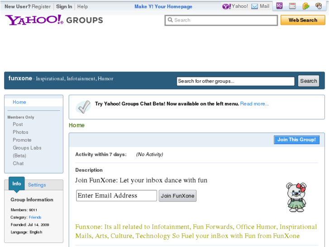This screenshot has height=247, width=329.
Task: Click the Web Search button
Action: pyautogui.click(x=303, y=20)
